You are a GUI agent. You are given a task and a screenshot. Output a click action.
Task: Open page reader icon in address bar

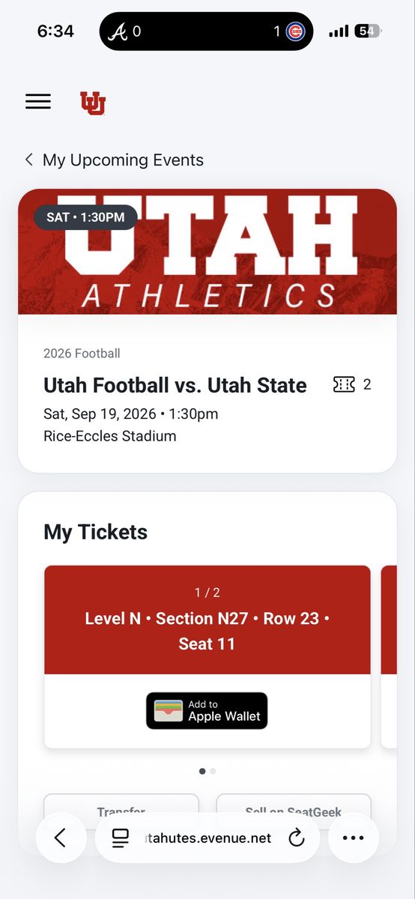tap(120, 838)
